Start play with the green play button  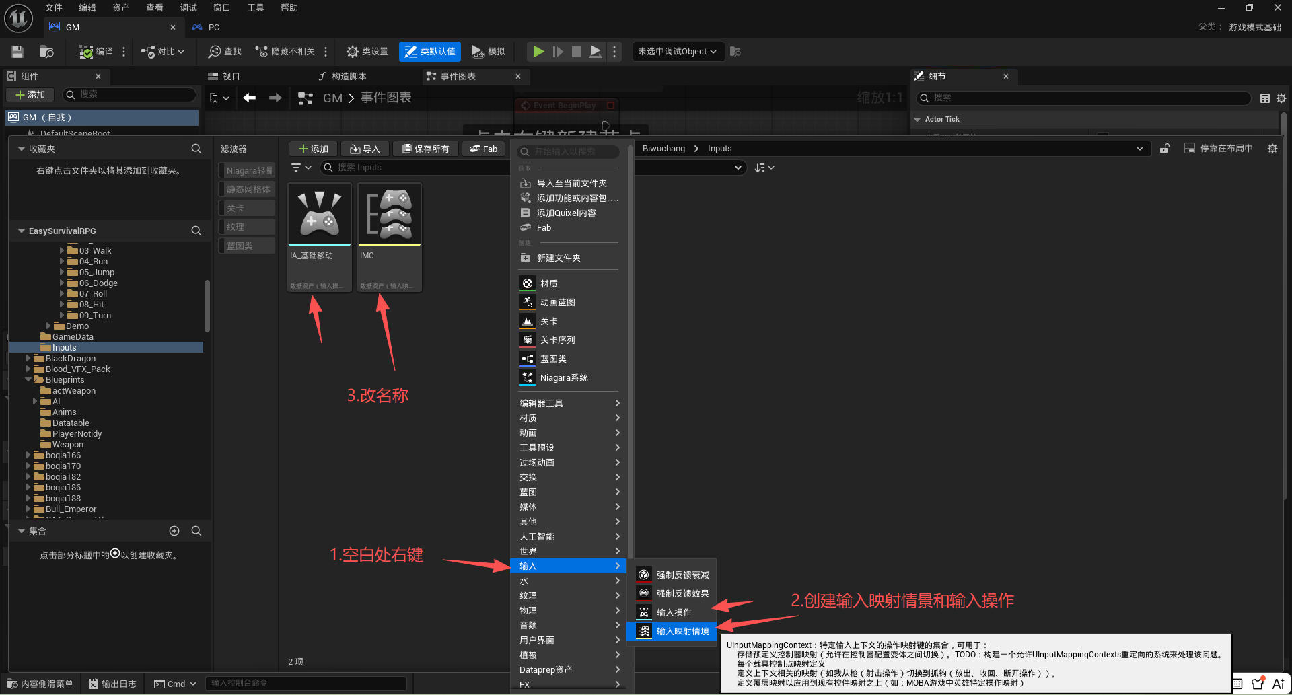[538, 52]
